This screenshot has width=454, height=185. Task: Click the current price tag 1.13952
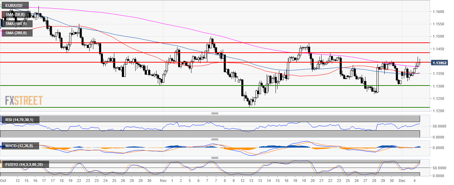point(440,63)
